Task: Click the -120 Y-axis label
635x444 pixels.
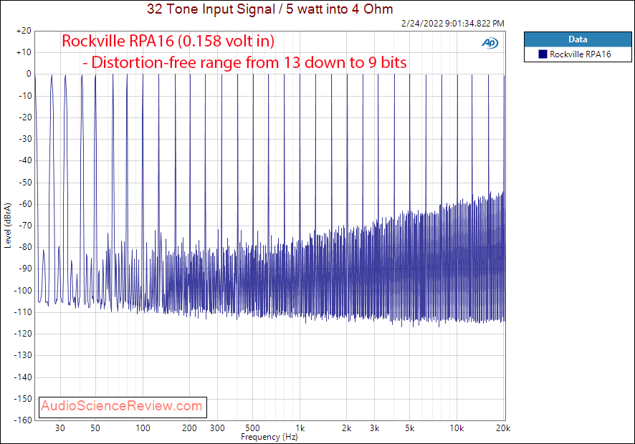Action: coord(23,334)
